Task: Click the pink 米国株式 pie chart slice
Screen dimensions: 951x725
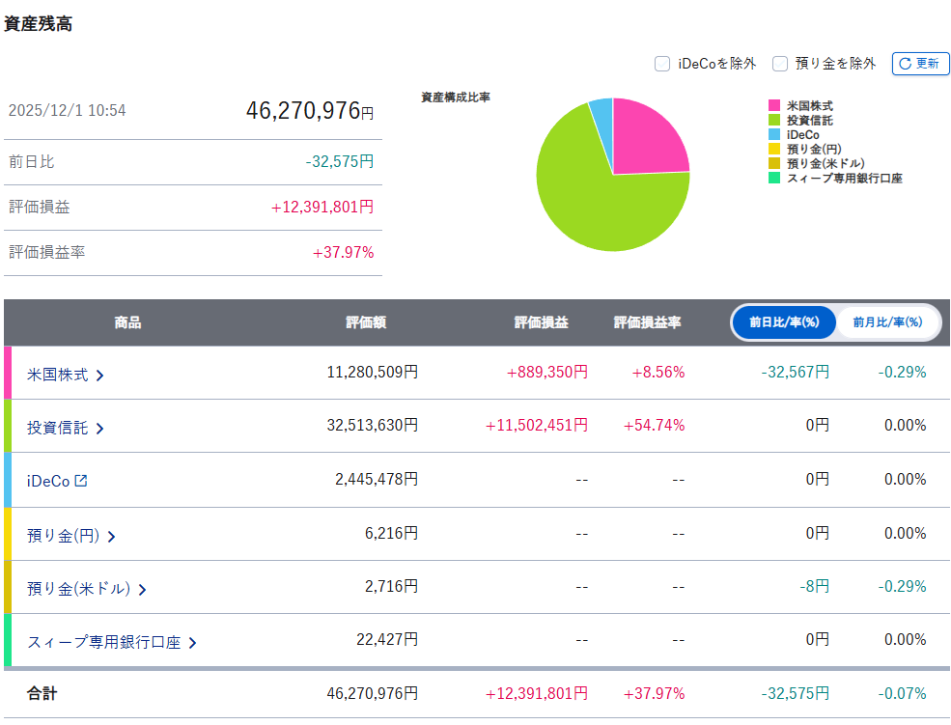Action: 647,140
